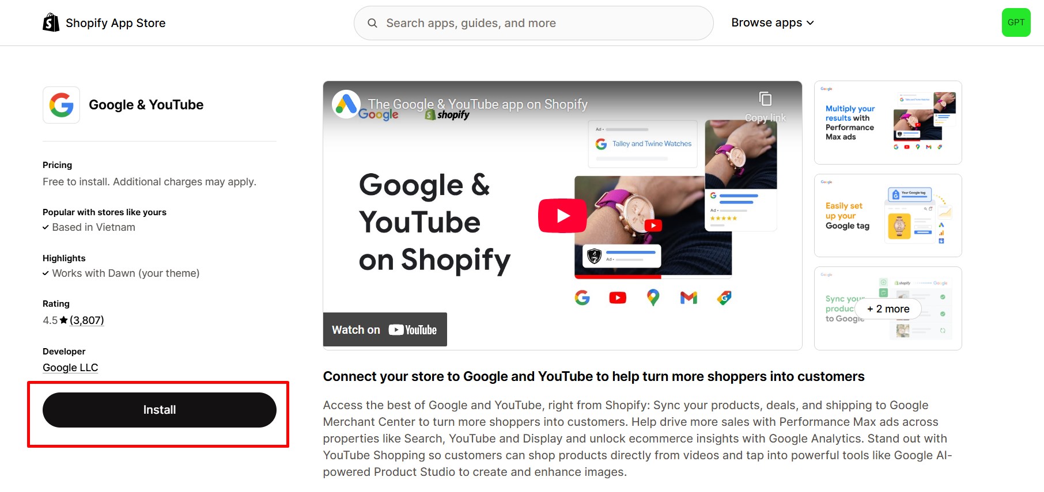Viewport: 1044px width, 492px height.
Task: Click the + 2 more screenshots button
Action: (x=888, y=309)
